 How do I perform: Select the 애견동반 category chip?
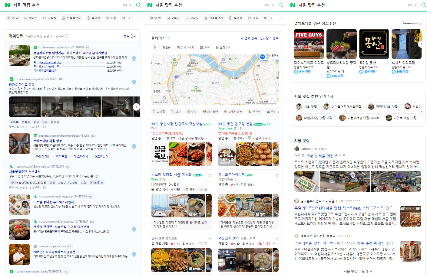tap(210, 112)
